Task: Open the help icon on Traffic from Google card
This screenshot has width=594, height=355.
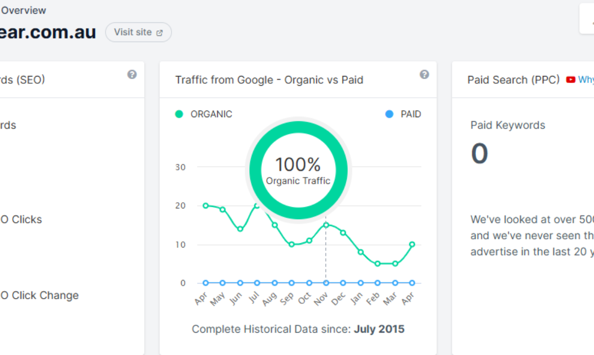Action: (424, 75)
